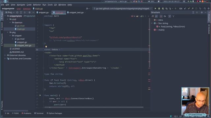Expand Scratches and Consoles node

5,59
